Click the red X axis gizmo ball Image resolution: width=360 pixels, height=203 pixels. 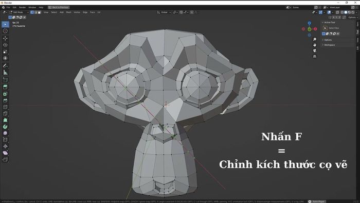tap(315, 29)
